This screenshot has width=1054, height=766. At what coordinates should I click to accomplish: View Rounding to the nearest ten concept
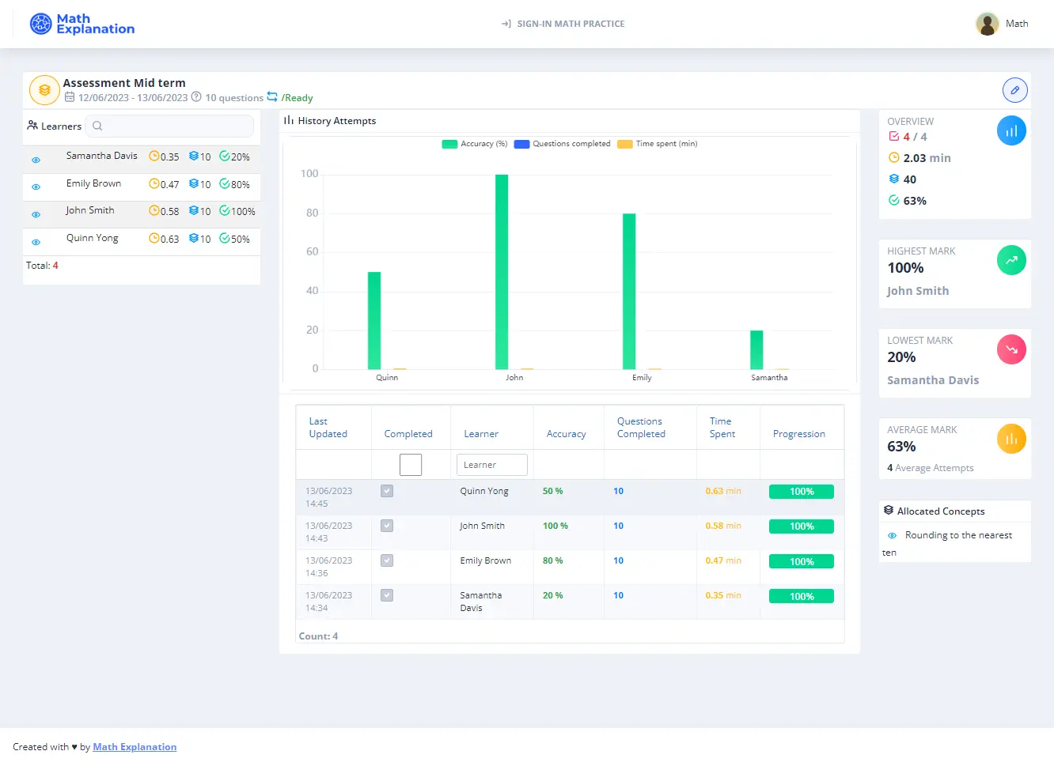click(x=892, y=535)
